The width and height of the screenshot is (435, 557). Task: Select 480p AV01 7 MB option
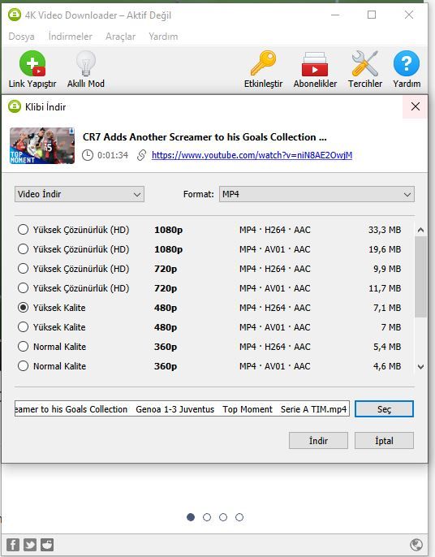[x=23, y=326]
